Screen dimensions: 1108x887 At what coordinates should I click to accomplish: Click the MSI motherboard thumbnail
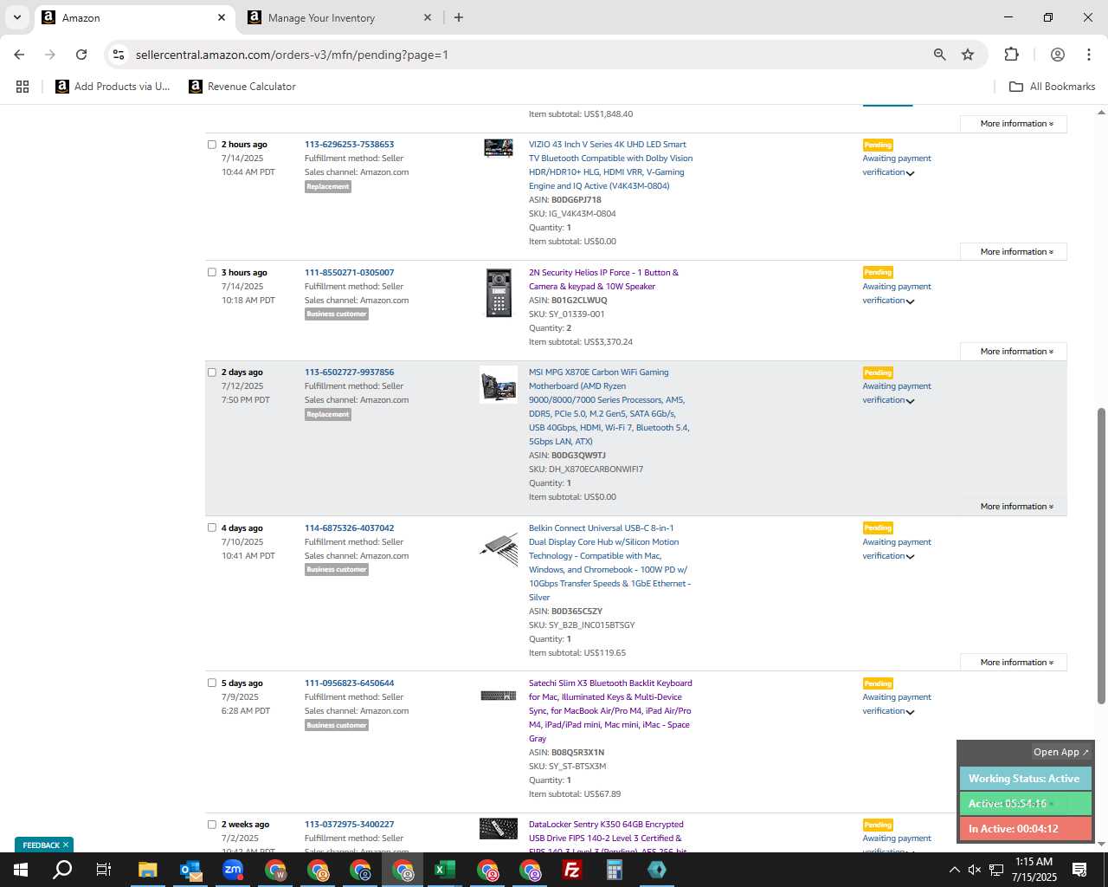coord(499,384)
